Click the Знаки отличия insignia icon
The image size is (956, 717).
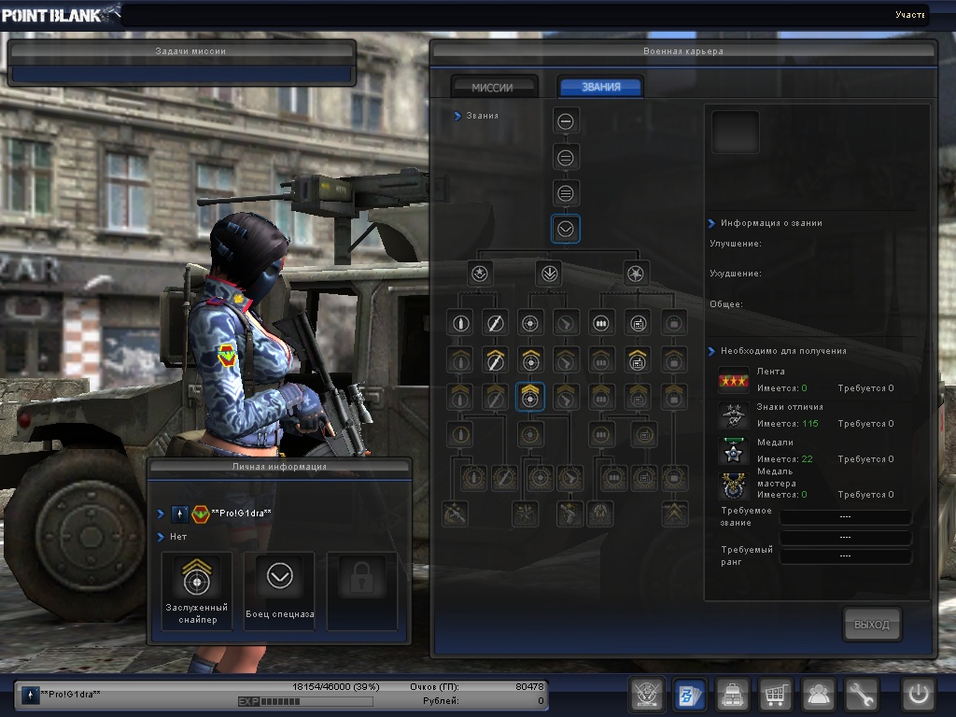click(x=733, y=416)
